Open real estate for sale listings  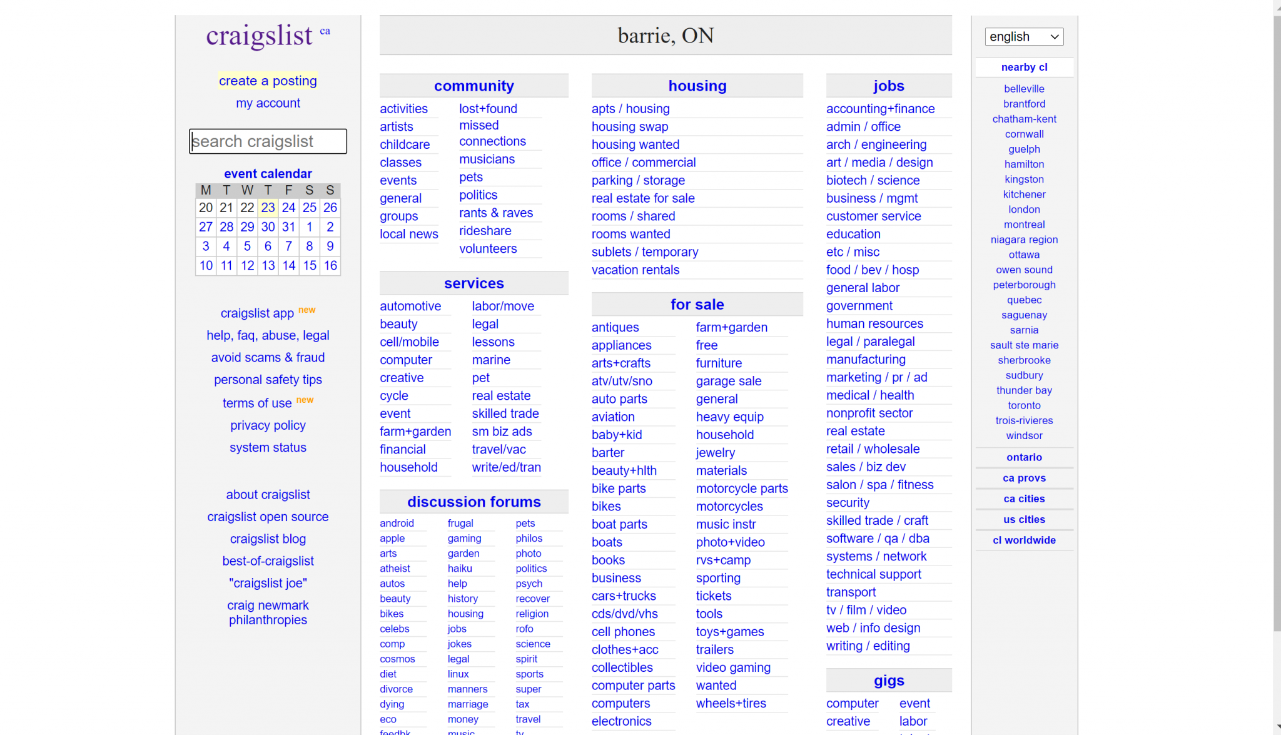point(643,198)
